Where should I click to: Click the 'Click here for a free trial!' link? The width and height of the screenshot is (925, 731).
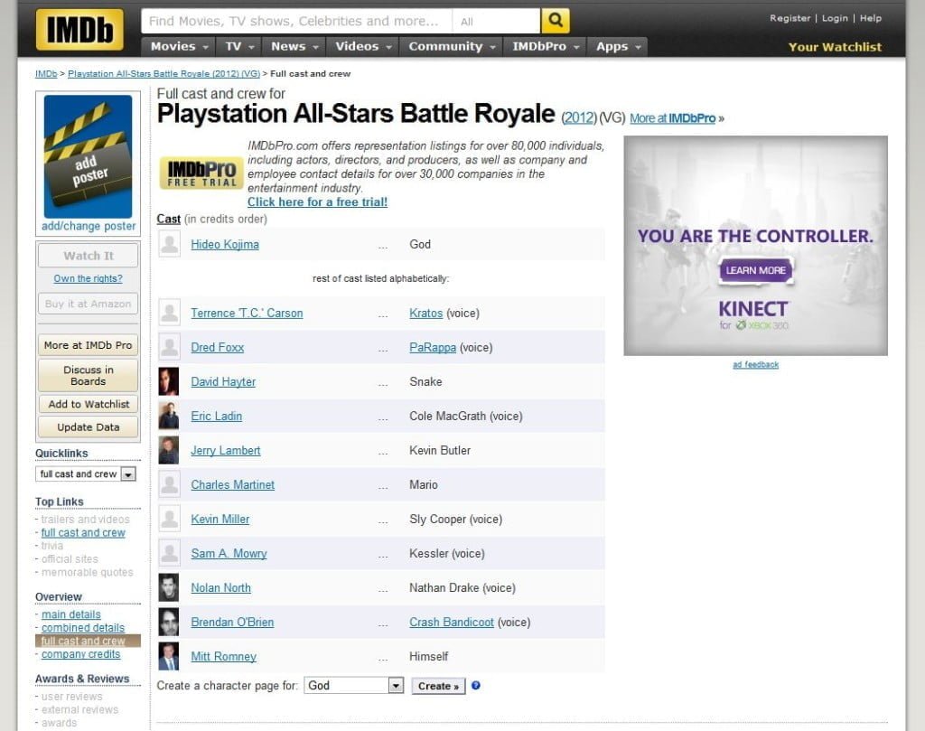[317, 201]
